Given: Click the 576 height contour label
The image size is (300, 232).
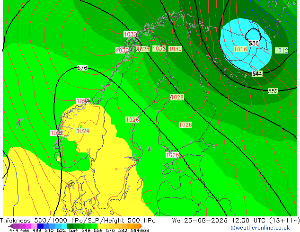Looking at the screenshot, I should pos(82,68).
